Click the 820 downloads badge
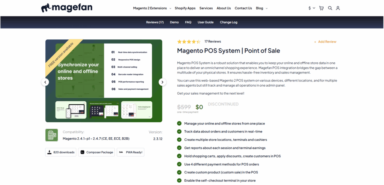This screenshot has width=384, height=185. coord(61,152)
